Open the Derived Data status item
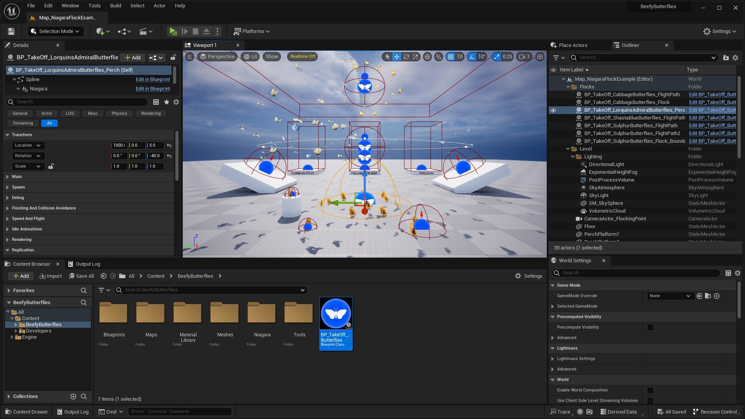 point(619,412)
